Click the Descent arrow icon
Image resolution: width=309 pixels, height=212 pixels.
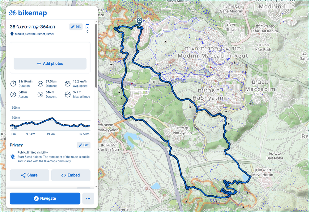pyautogui.click(x=40, y=94)
